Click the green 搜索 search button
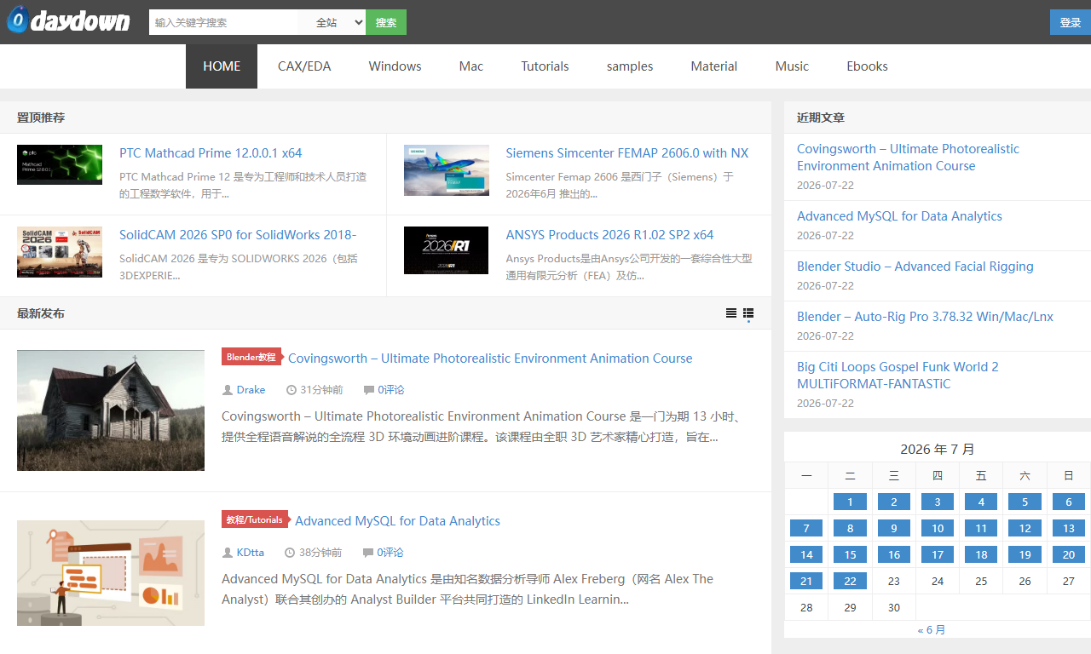 click(x=386, y=22)
